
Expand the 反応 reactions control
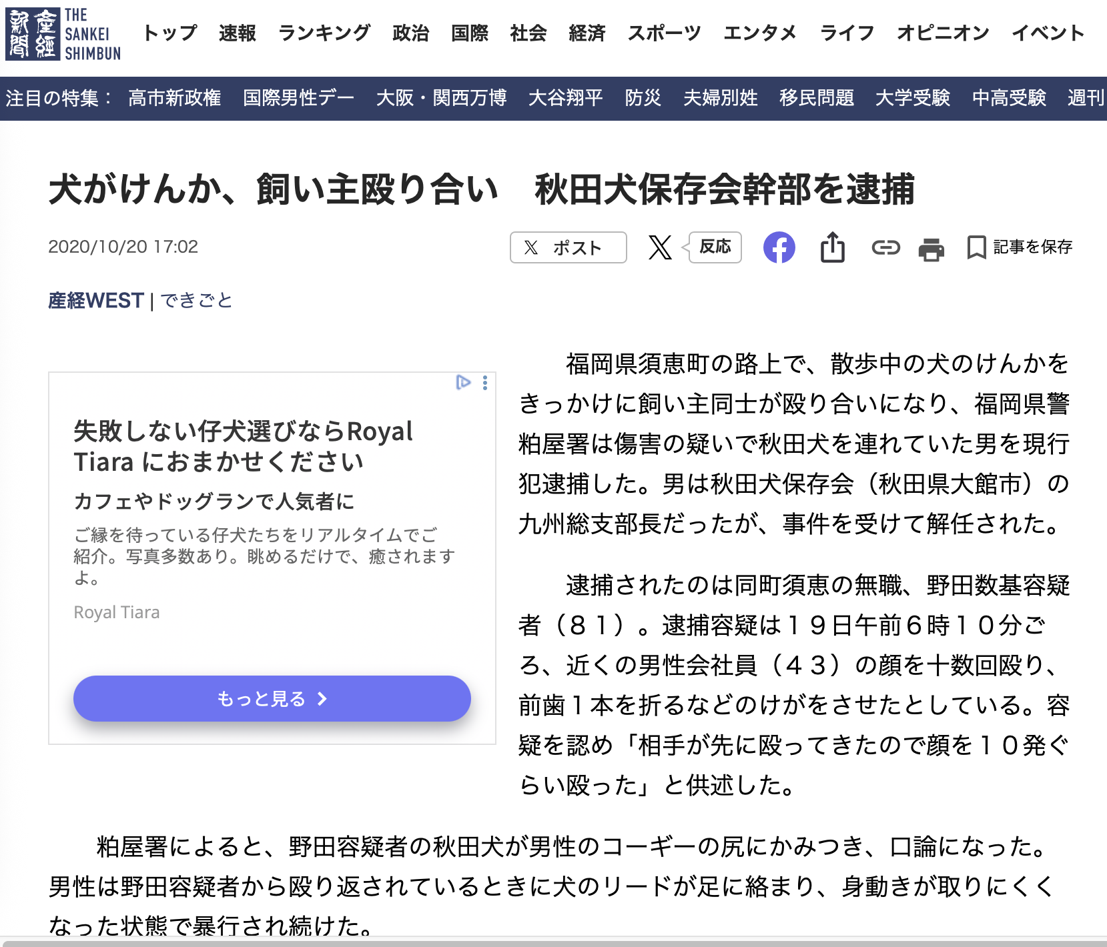point(715,247)
